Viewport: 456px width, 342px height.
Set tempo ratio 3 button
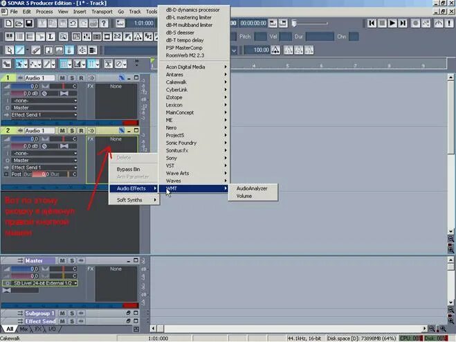coord(309,50)
